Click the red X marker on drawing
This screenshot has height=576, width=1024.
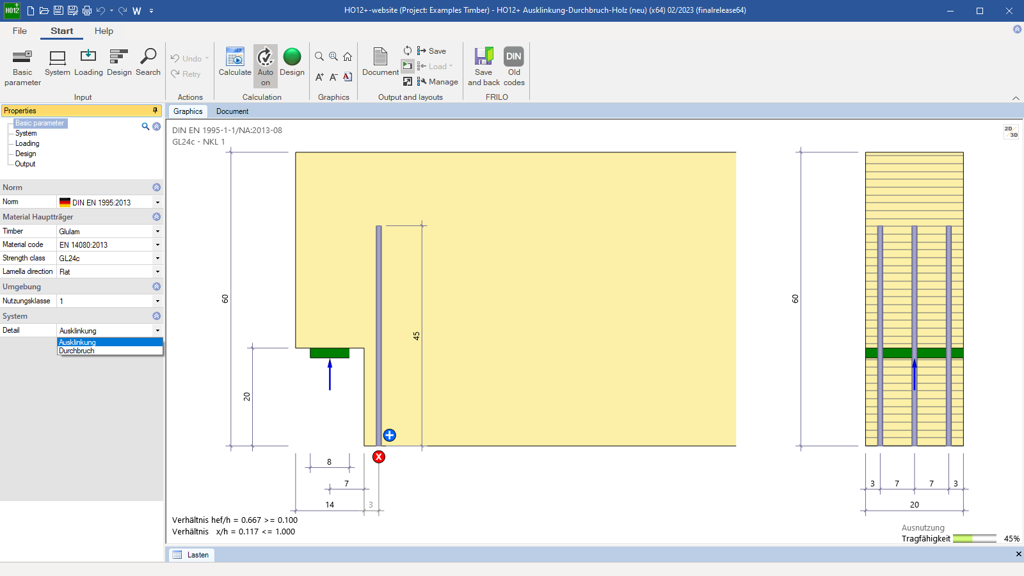[x=379, y=456]
